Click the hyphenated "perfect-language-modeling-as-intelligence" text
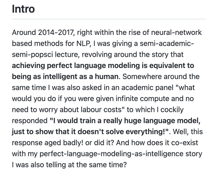 [111, 154]
